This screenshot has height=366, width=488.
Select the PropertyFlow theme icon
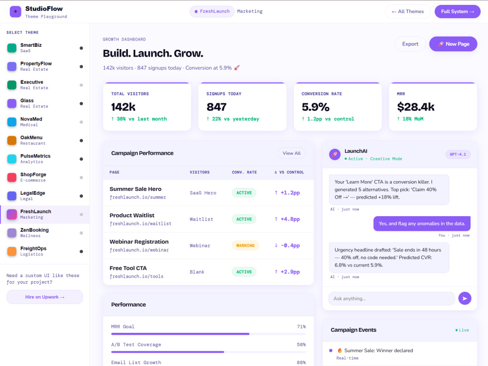point(12,66)
